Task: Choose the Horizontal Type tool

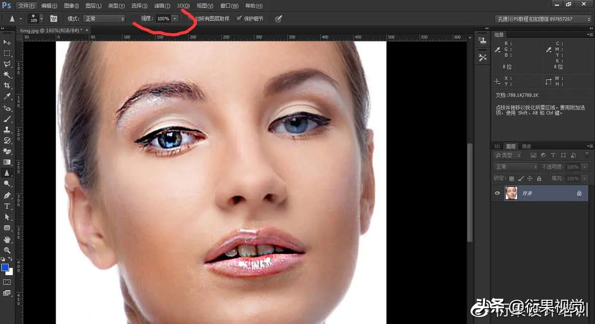Action: [7, 206]
